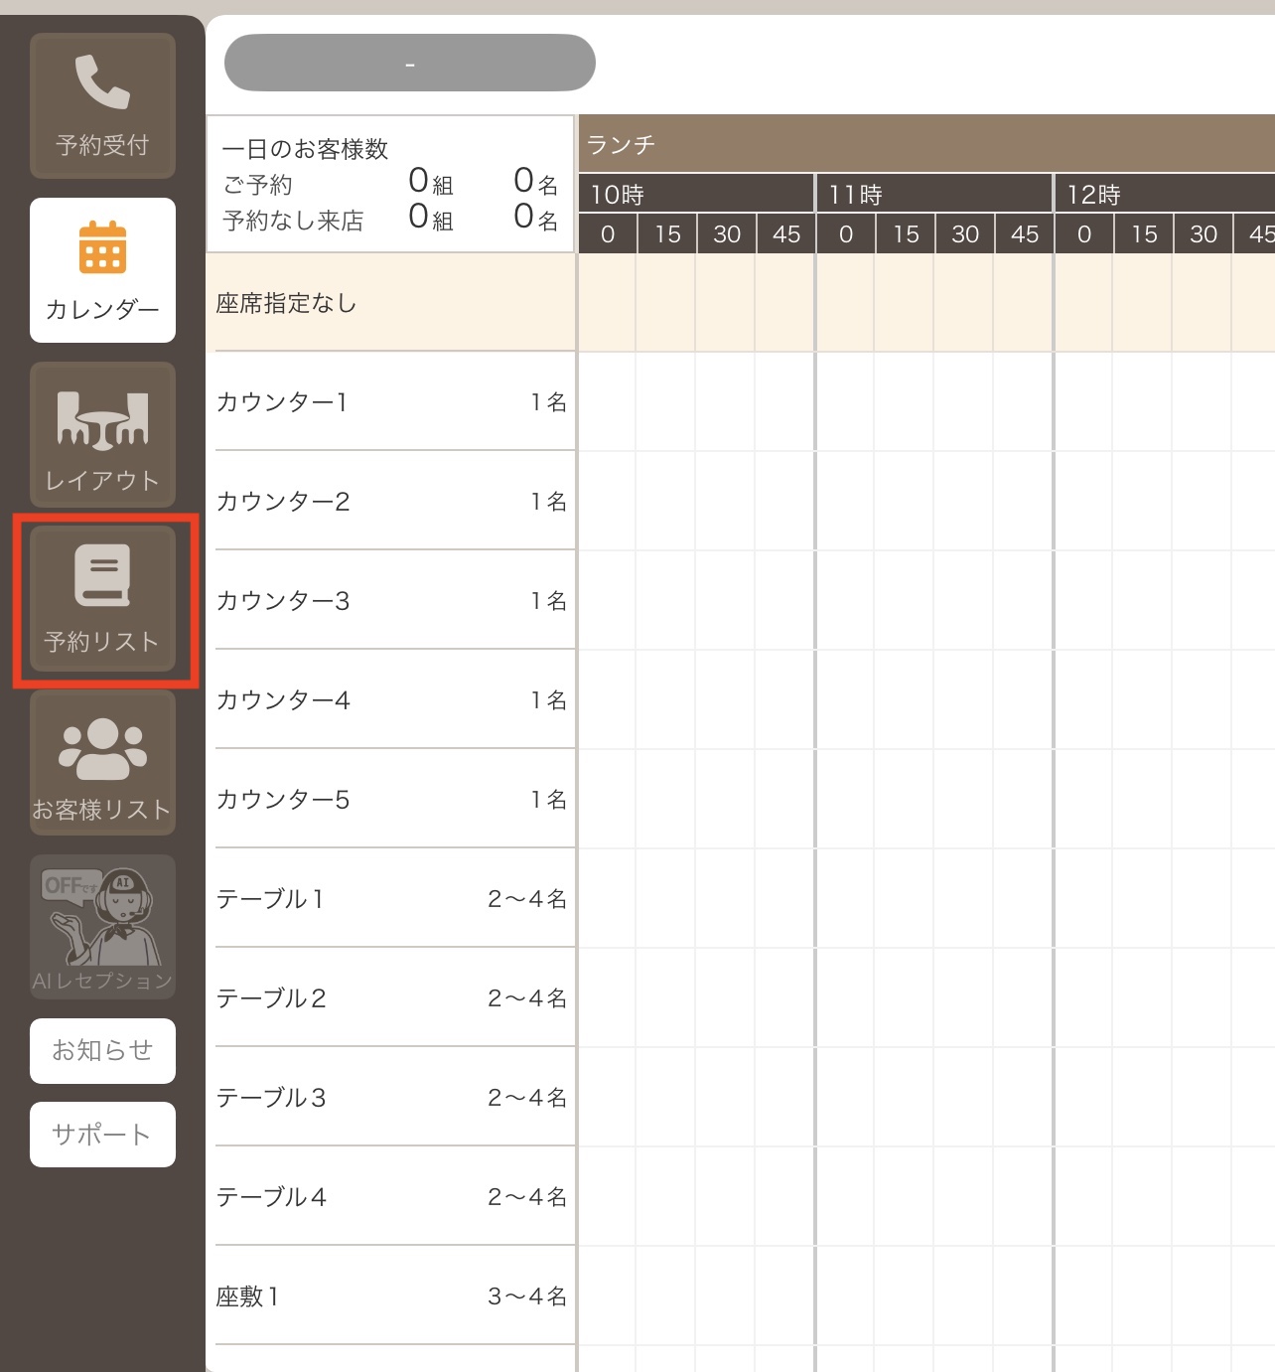Open the gray date selector pill
This screenshot has width=1275, height=1372.
pyautogui.click(x=410, y=63)
